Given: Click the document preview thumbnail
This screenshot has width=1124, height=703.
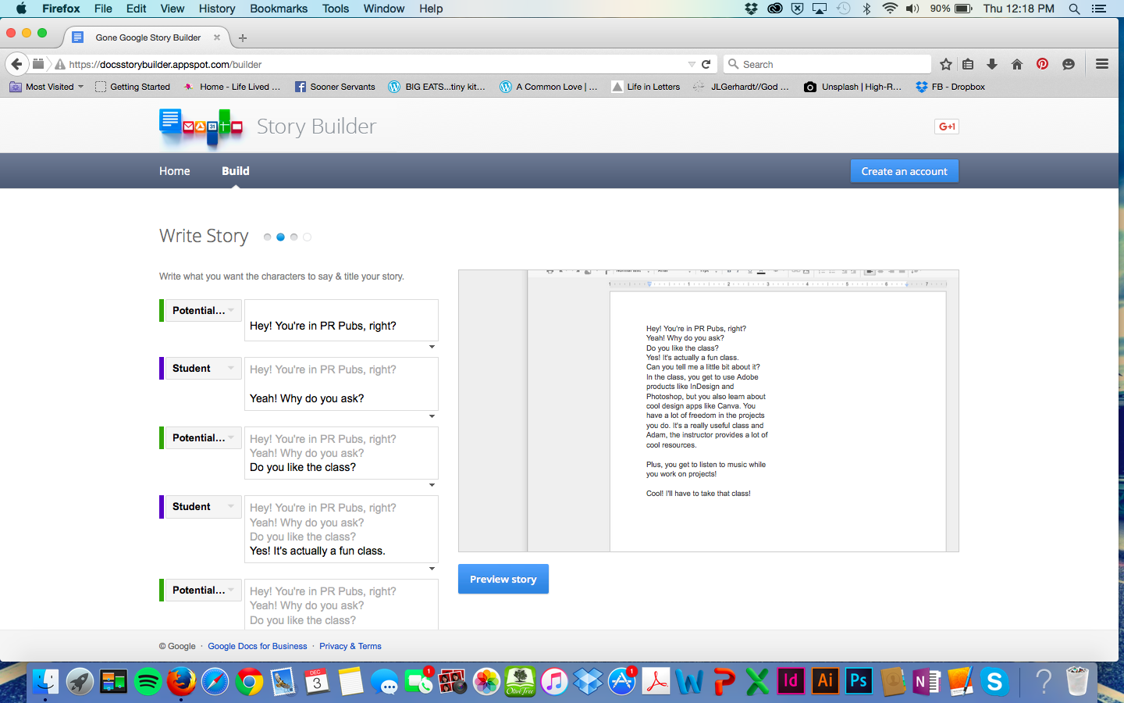Looking at the screenshot, I should [x=708, y=411].
